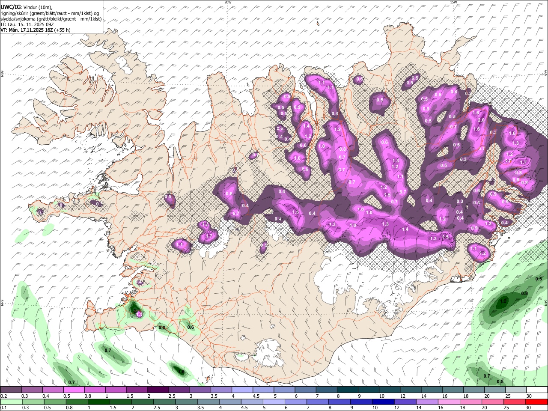Click the '(+55 h)' forecast offset text
548x411 pixels.
tap(63, 30)
